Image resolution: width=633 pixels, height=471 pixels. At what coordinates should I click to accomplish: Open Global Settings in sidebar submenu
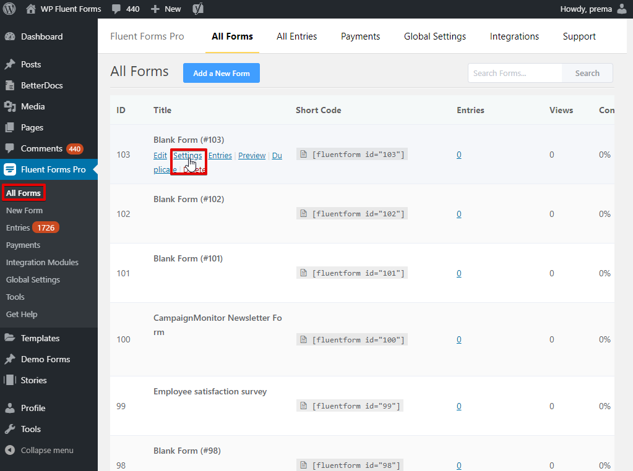click(33, 279)
